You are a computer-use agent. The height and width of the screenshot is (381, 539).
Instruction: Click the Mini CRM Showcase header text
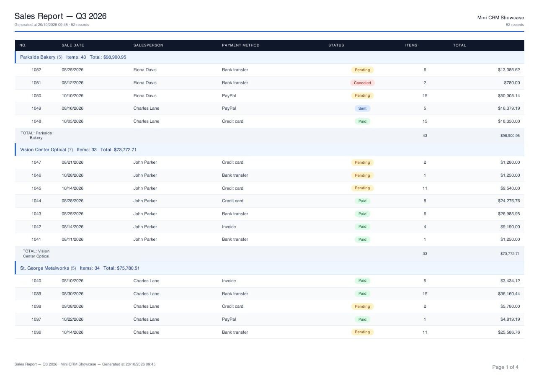click(500, 18)
